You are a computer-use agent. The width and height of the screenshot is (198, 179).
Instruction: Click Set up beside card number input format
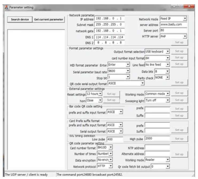pyautogui.click(x=179, y=58)
